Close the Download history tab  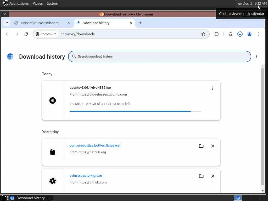click(131, 23)
